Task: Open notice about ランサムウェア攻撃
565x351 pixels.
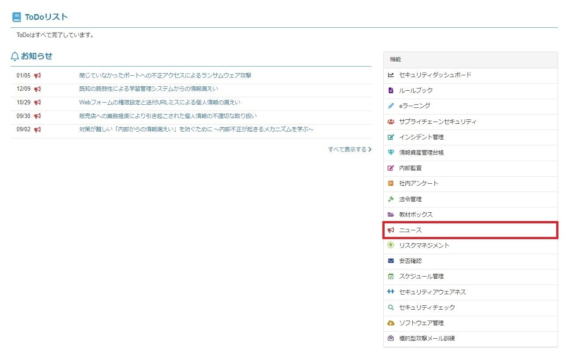Action: point(165,75)
